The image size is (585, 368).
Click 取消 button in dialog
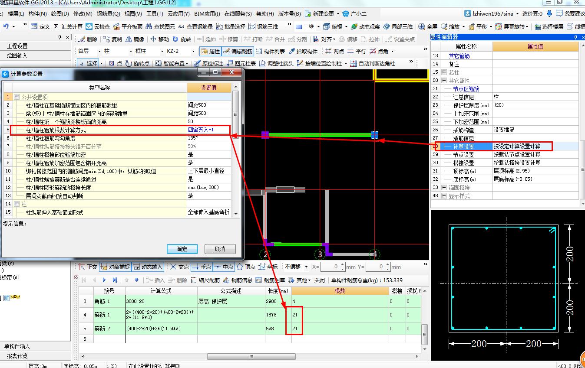click(220, 249)
